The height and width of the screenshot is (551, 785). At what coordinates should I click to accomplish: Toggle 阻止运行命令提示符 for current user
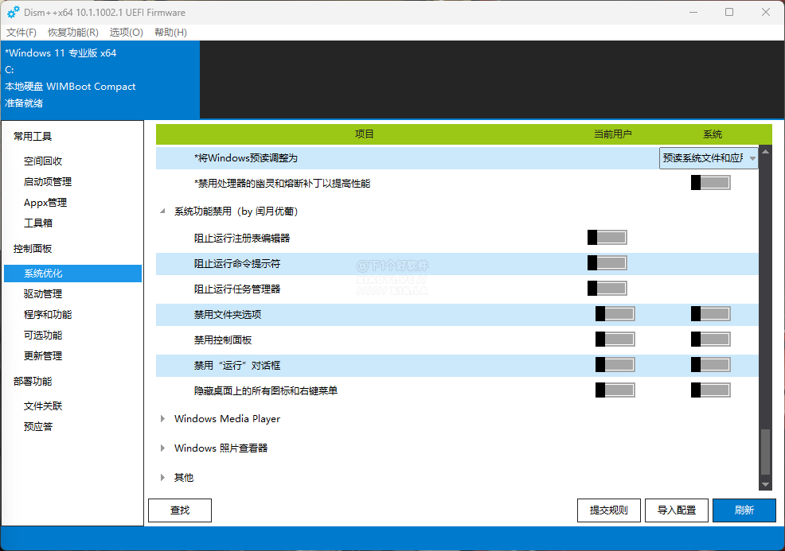pos(607,263)
